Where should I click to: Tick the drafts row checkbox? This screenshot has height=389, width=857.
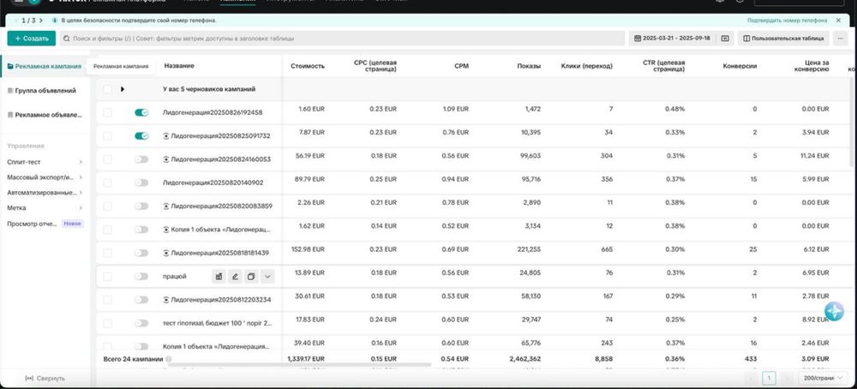(108, 89)
